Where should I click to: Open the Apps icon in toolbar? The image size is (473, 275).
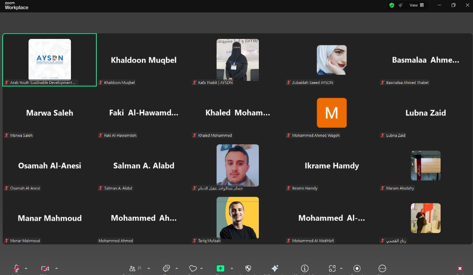pyautogui.click(x=332, y=268)
